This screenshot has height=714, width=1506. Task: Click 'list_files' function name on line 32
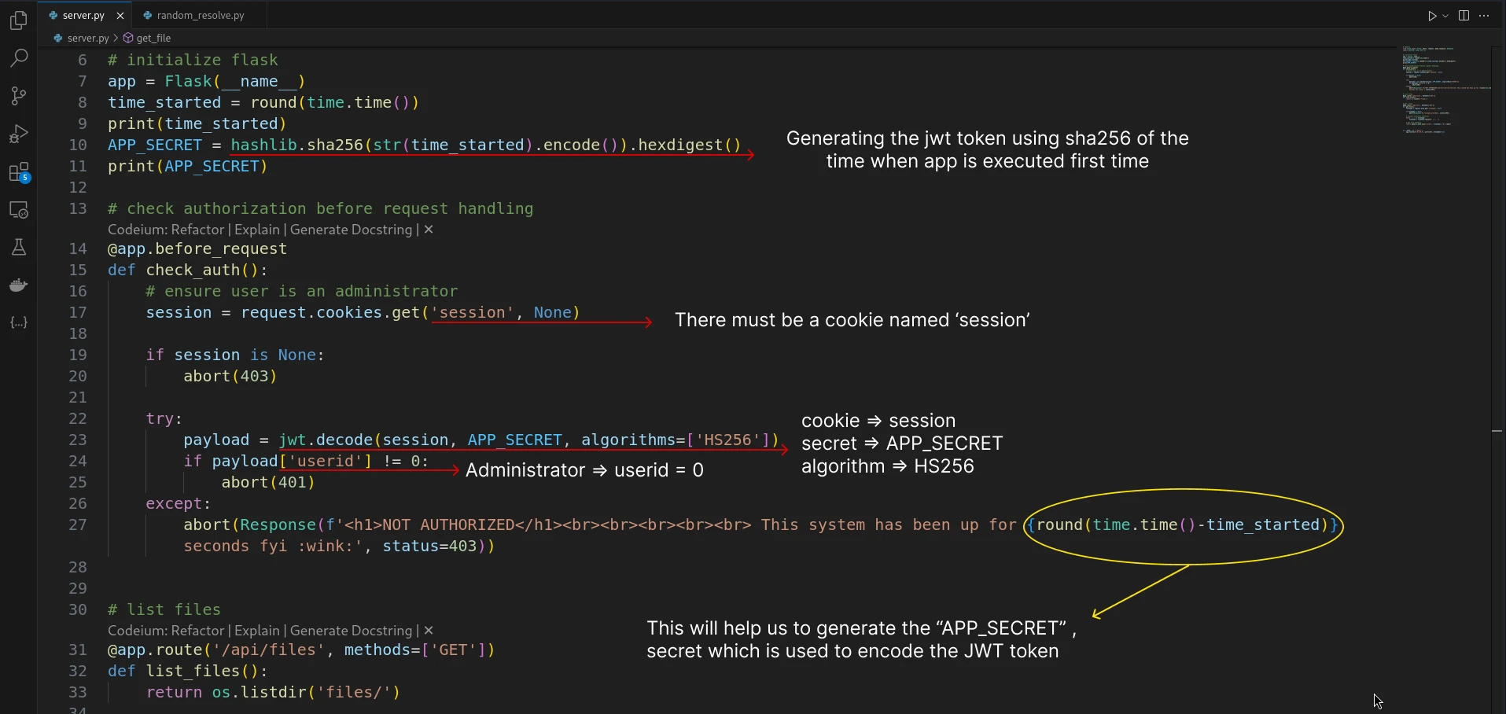193,671
